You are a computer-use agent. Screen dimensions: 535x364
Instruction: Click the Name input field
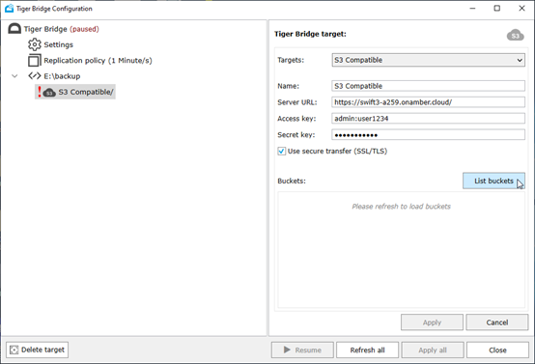pyautogui.click(x=428, y=86)
